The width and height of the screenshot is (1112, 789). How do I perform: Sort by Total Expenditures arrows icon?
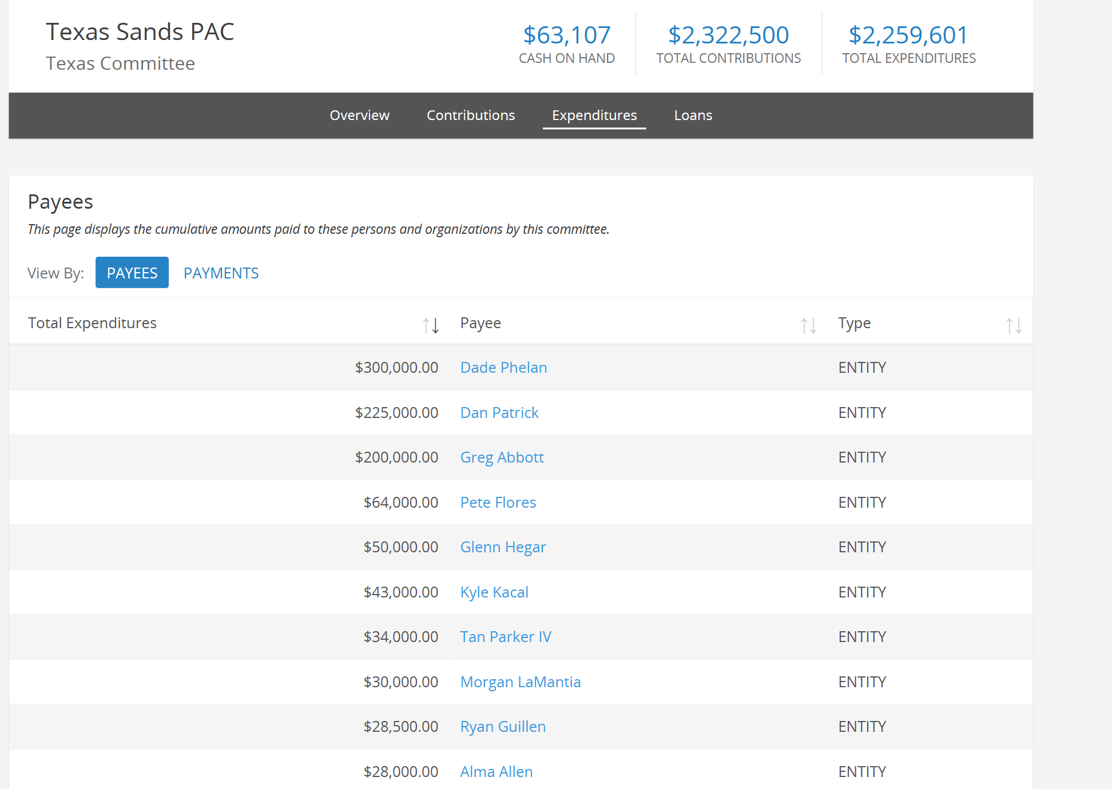click(431, 325)
